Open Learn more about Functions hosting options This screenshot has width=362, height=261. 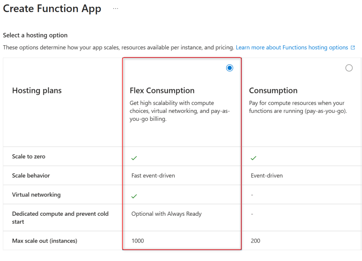pyautogui.click(x=292, y=47)
